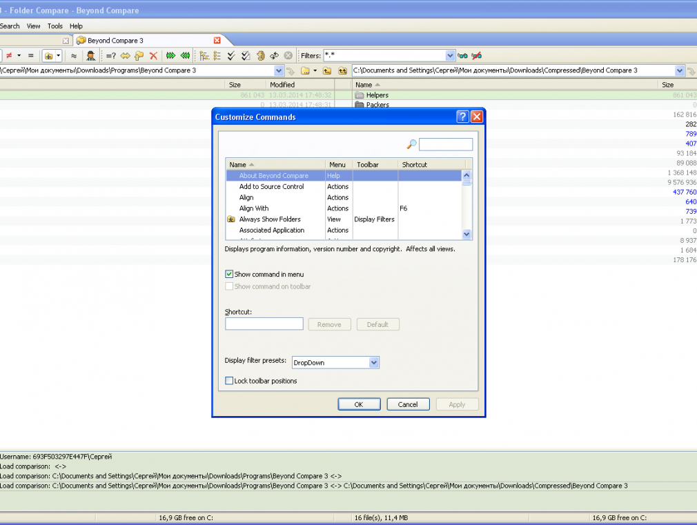Click the Show Same (=) toolbar icon

30,56
